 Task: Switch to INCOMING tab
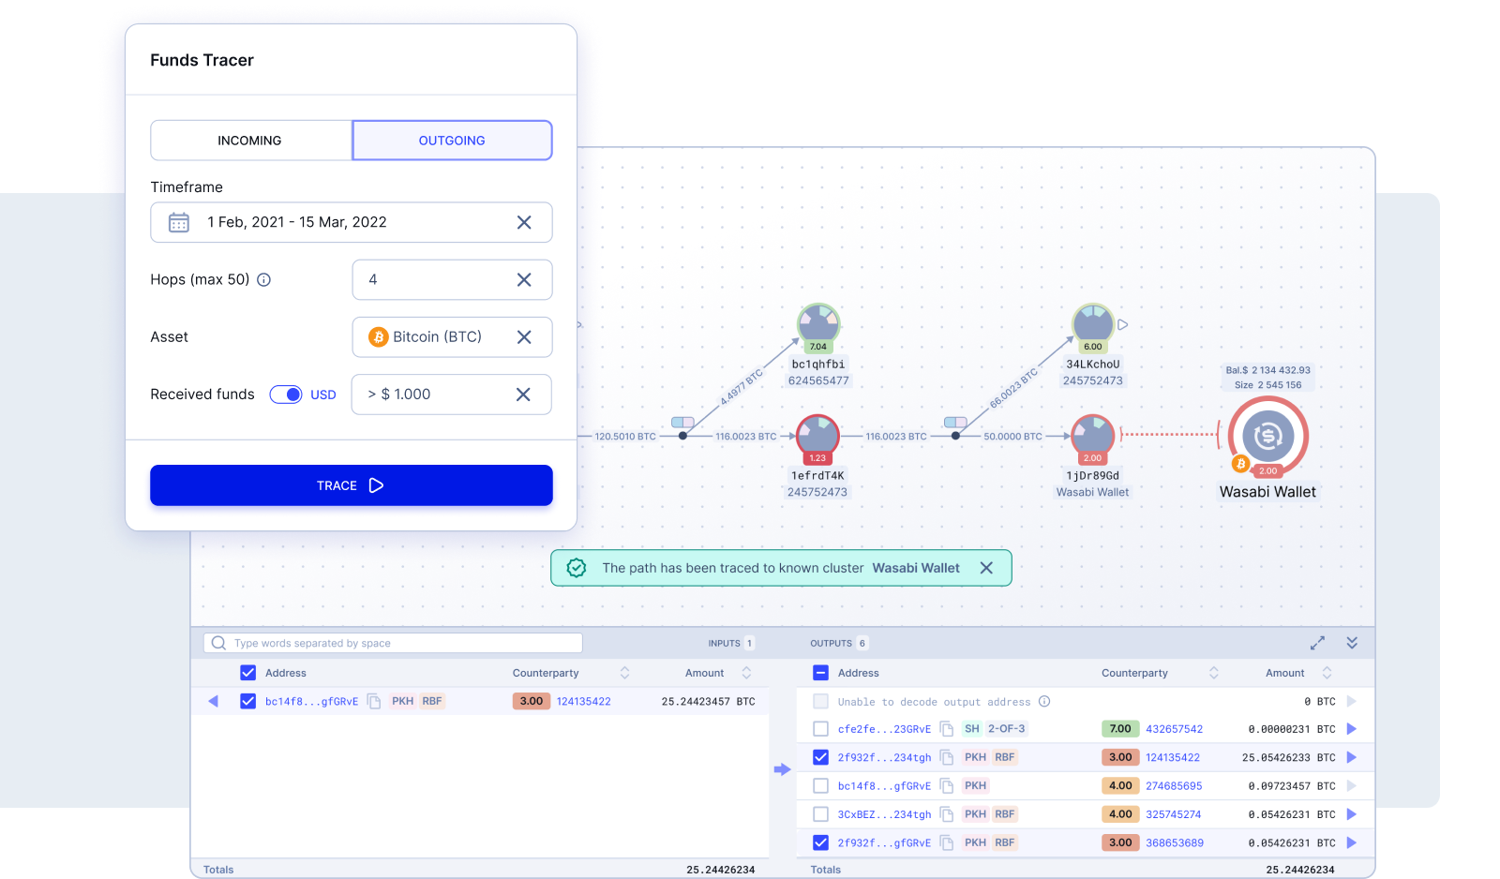250,141
